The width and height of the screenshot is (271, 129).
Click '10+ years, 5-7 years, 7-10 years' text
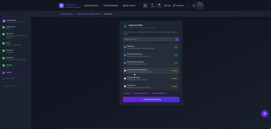coord(16,60)
